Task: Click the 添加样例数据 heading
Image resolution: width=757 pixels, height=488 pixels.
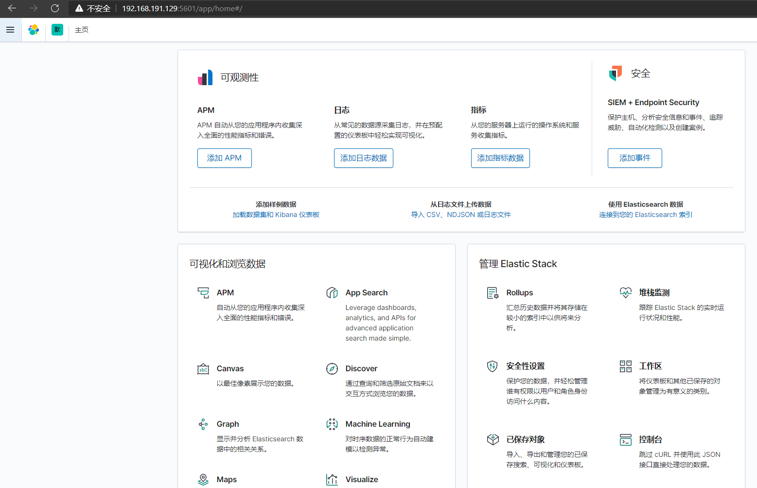Action: tap(276, 204)
